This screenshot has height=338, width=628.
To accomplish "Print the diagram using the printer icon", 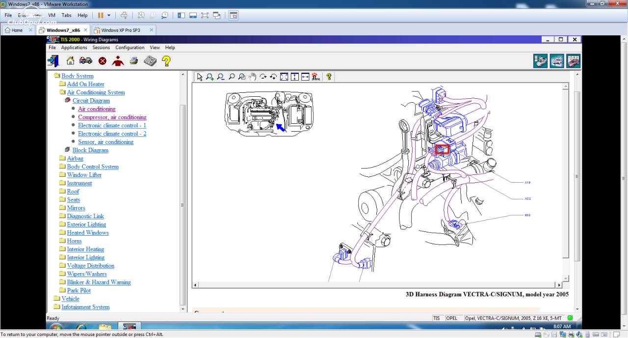I will click(x=133, y=61).
